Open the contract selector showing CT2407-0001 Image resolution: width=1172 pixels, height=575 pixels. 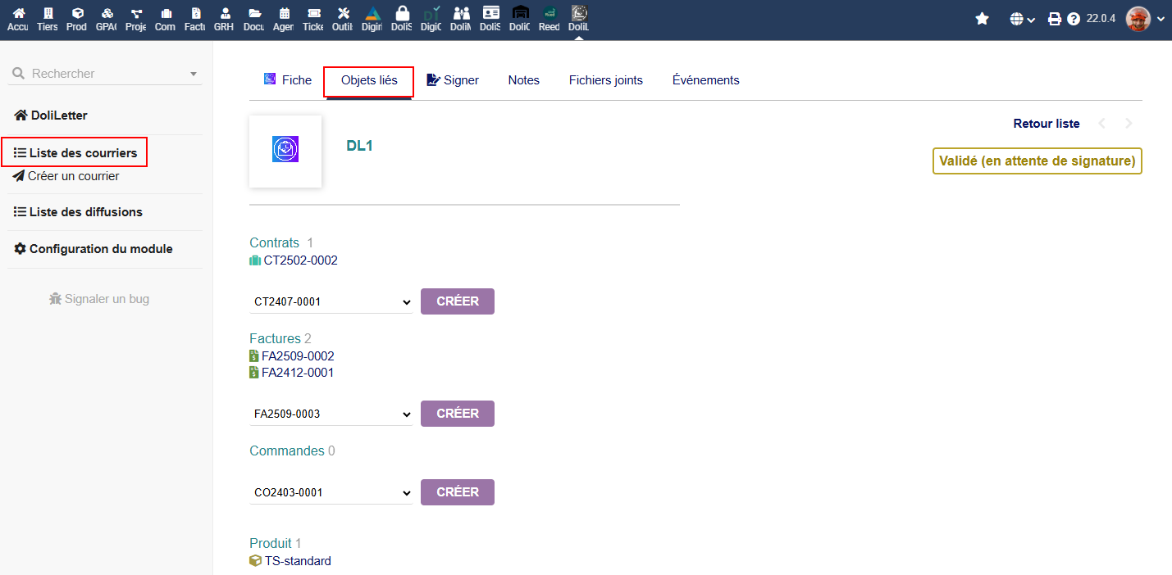[331, 301]
